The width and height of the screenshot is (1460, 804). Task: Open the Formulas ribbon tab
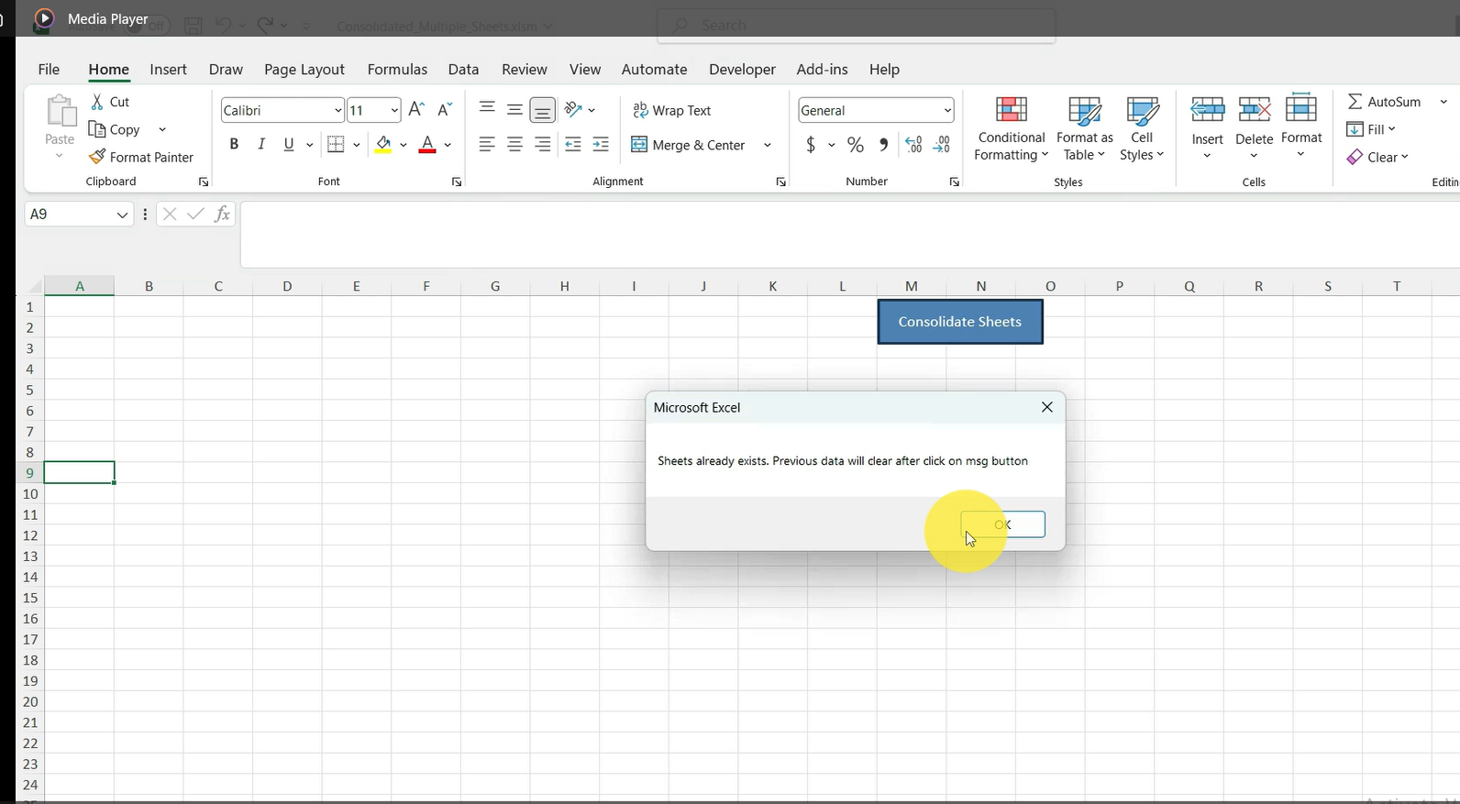(x=396, y=70)
